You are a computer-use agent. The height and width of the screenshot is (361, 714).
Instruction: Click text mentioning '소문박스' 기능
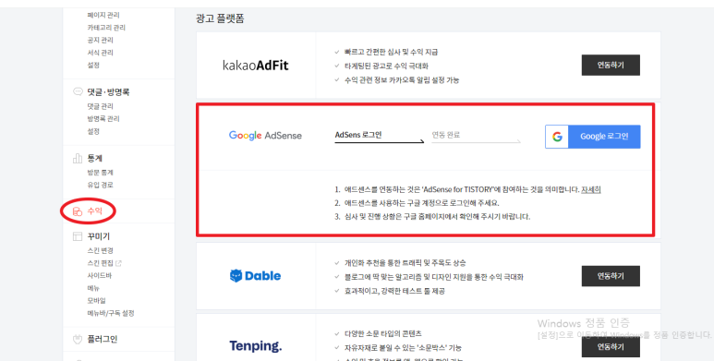(x=403, y=348)
